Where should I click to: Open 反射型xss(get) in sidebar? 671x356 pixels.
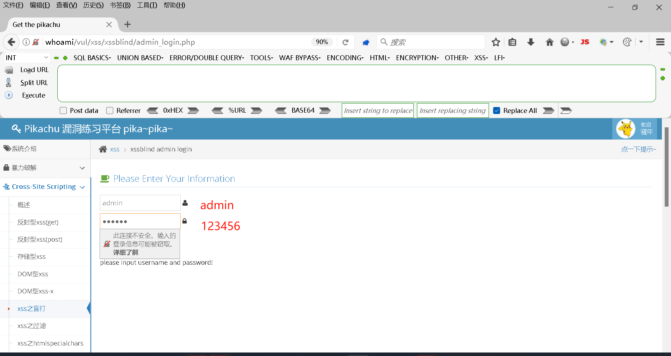pos(38,222)
